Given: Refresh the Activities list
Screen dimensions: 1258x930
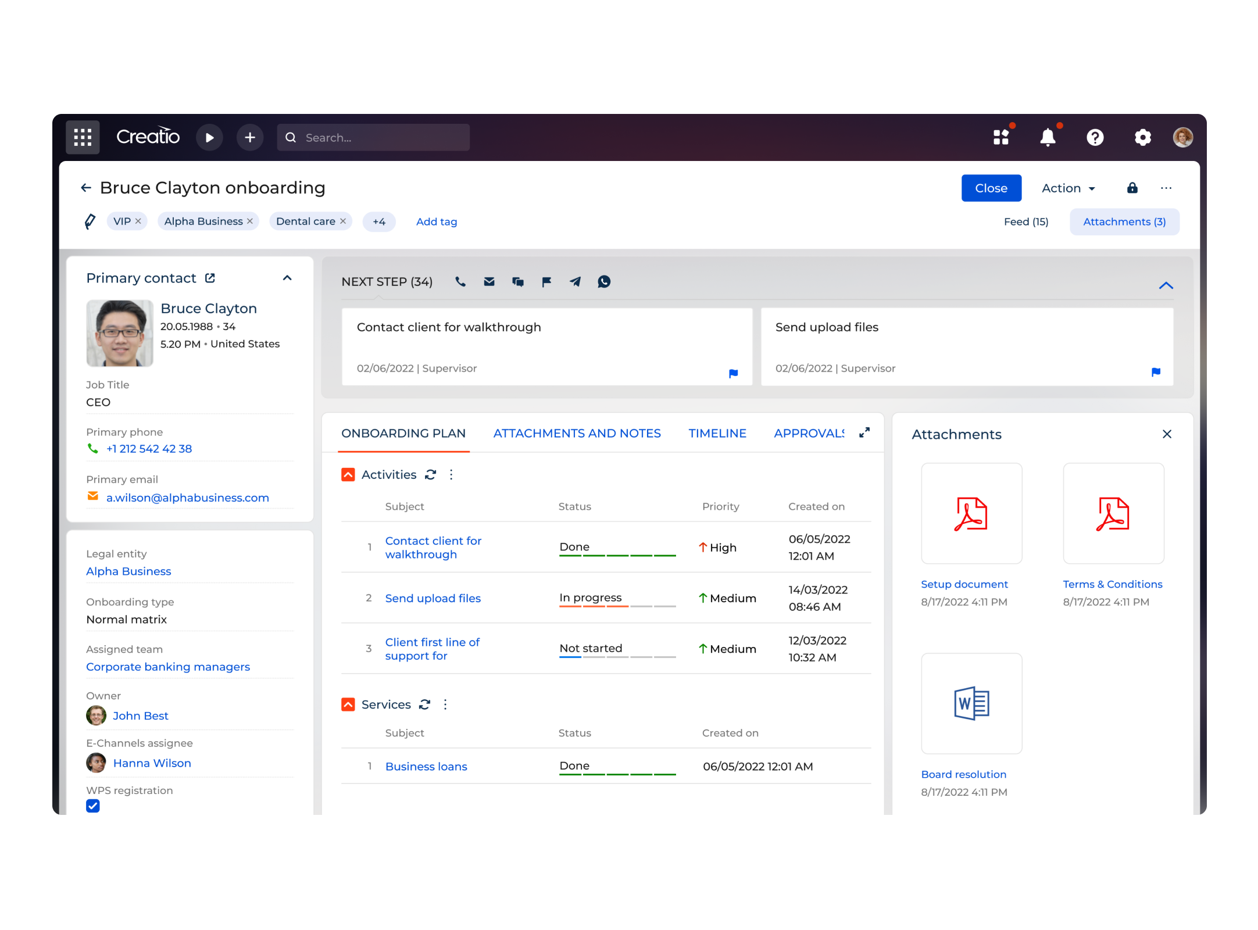Looking at the screenshot, I should (431, 474).
